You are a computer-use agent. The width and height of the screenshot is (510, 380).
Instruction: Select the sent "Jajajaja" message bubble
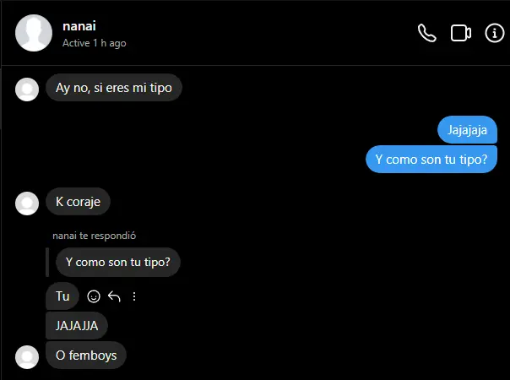coord(467,130)
